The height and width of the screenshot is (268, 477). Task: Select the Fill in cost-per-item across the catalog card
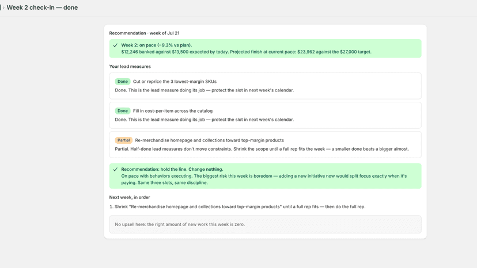pyautogui.click(x=265, y=115)
